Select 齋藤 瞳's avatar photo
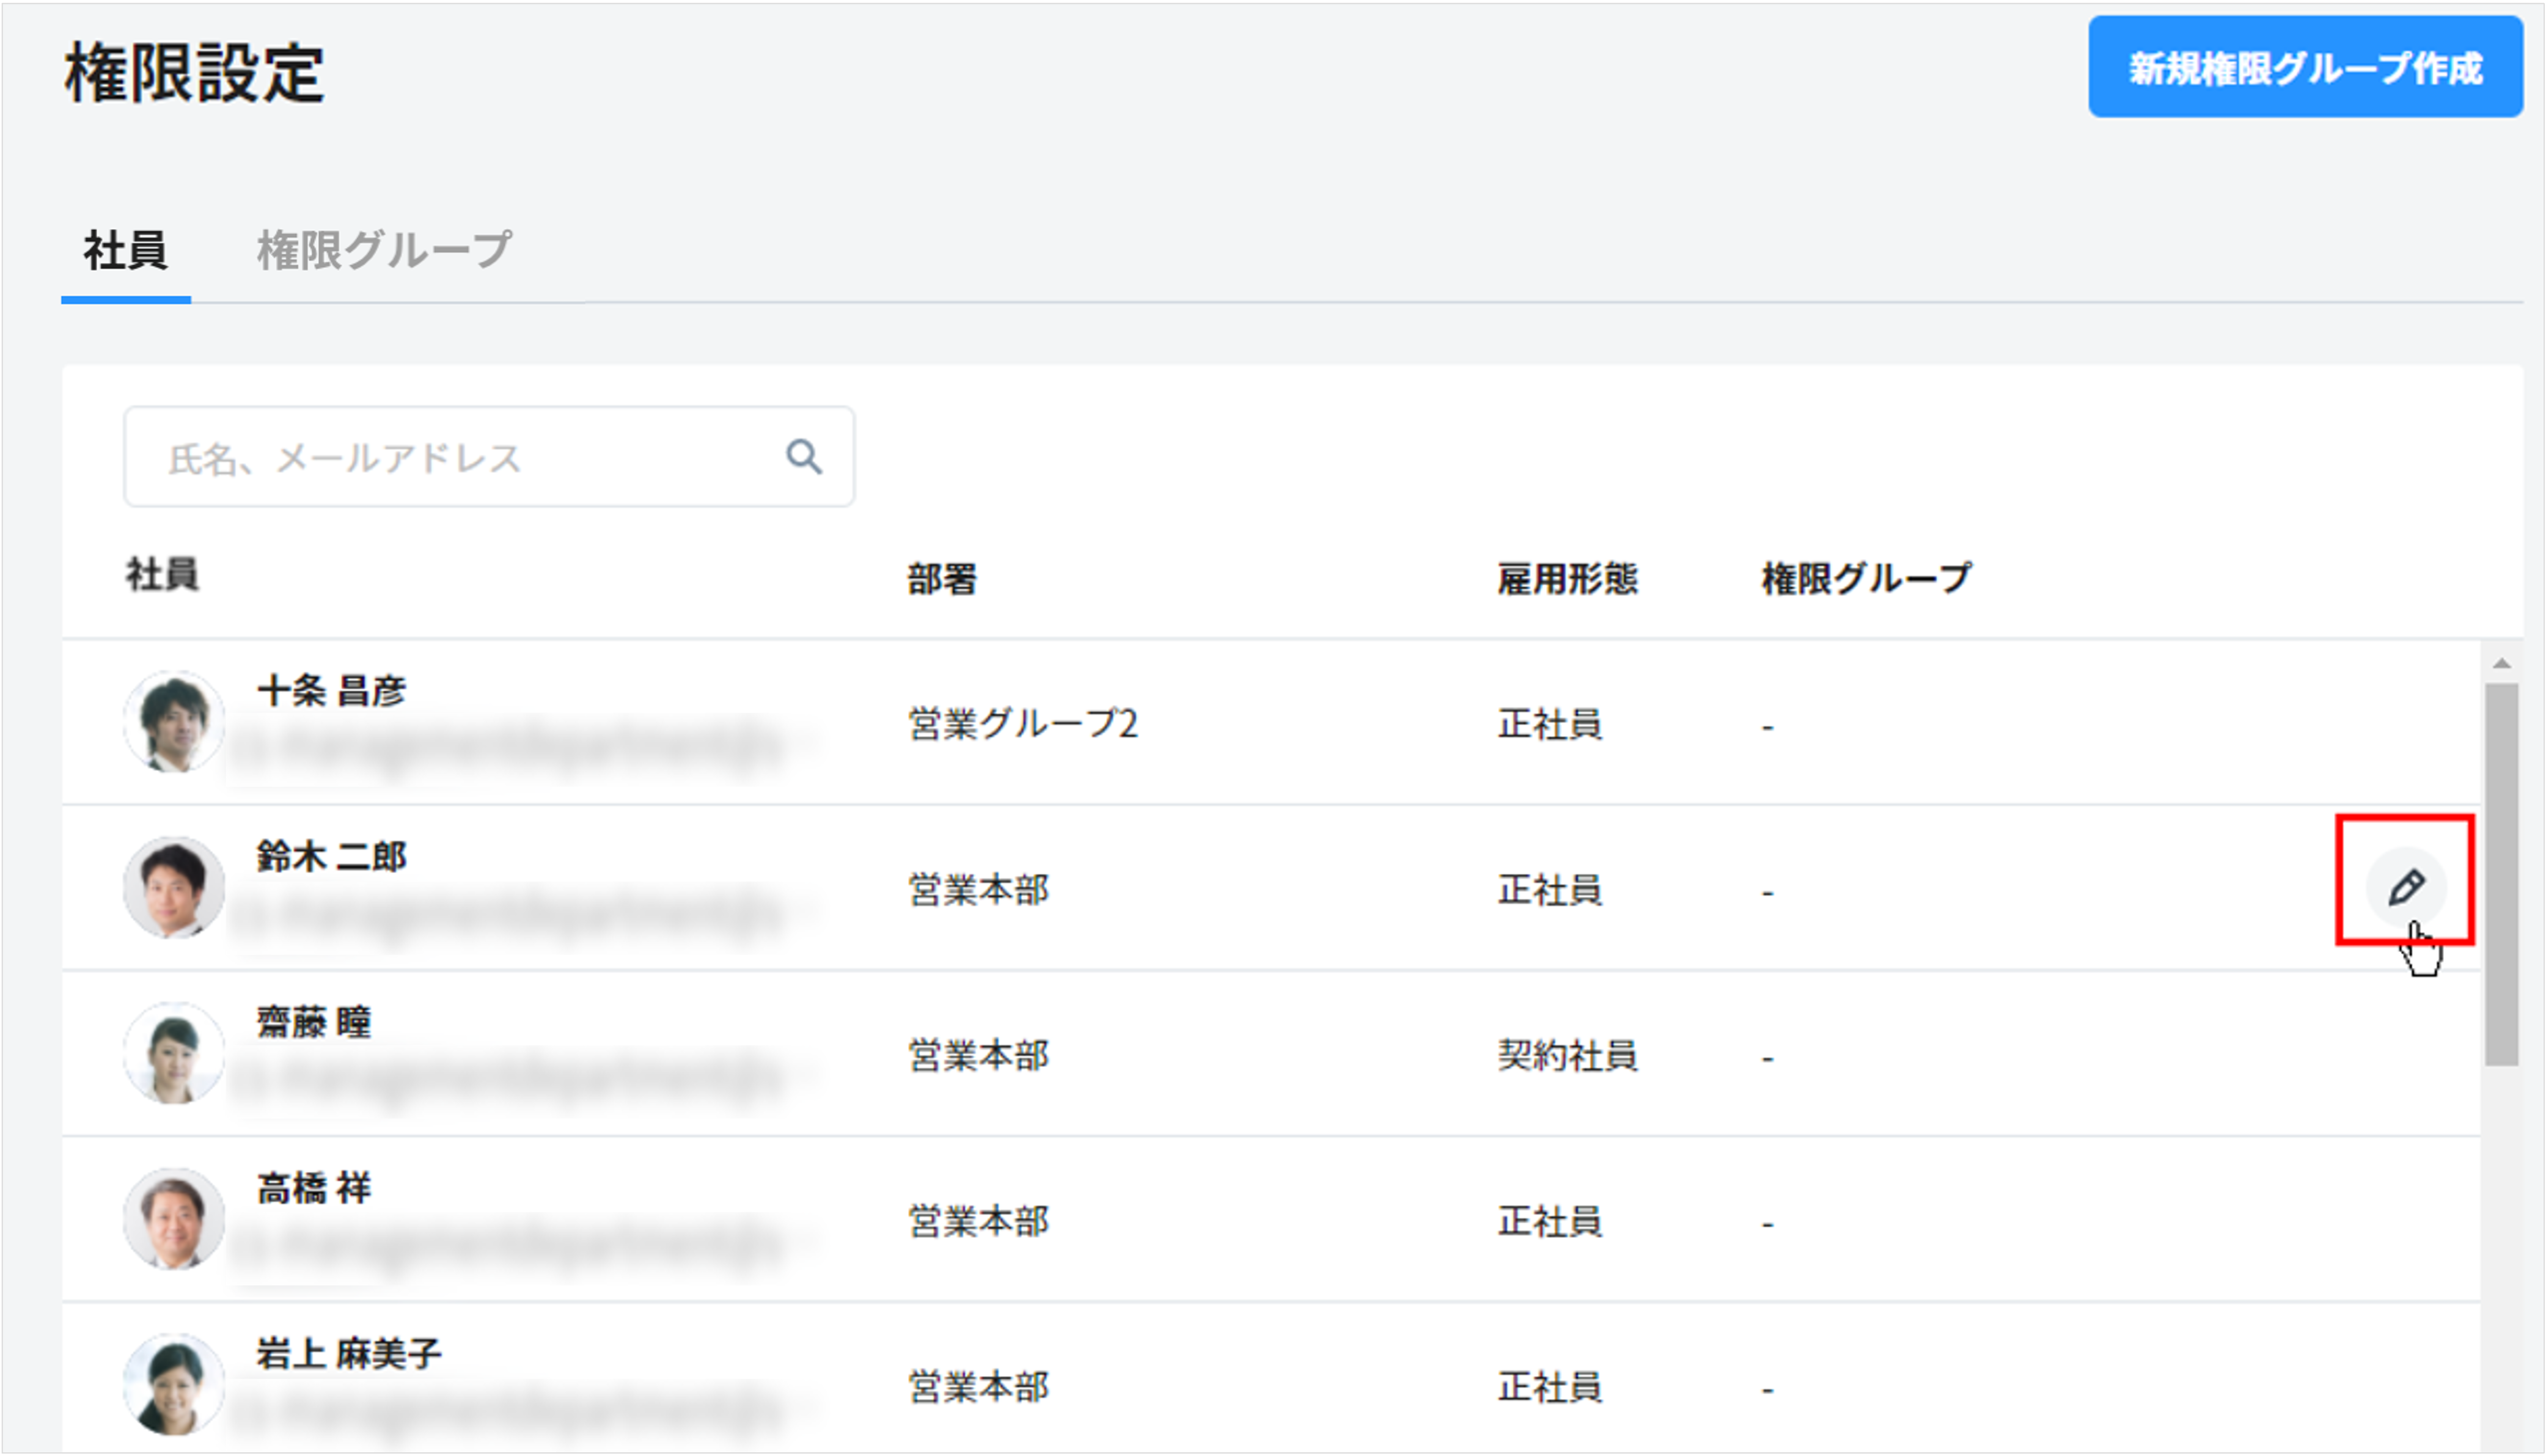The image size is (2546, 1456). pos(174,1053)
